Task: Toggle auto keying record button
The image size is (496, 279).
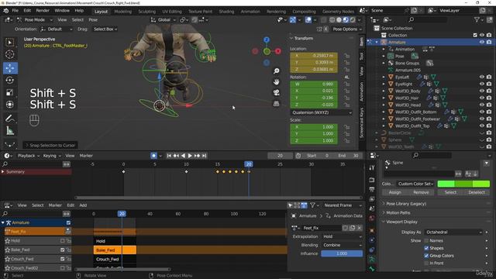Action: point(153,156)
